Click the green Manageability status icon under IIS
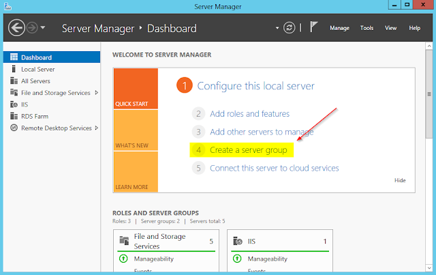436x275 pixels. (x=236, y=259)
